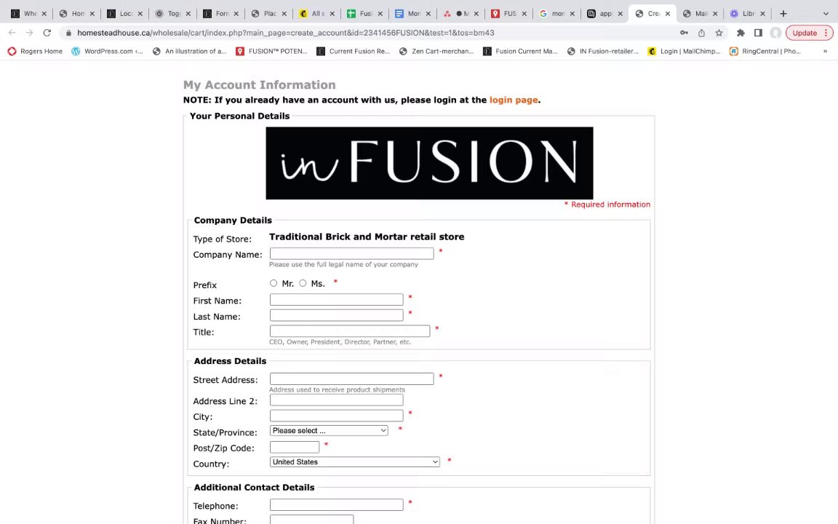Click the browser forward arrow

click(x=29, y=33)
